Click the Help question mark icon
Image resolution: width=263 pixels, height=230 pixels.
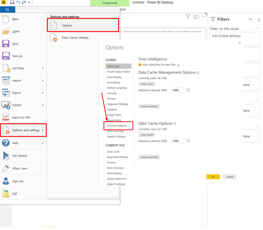[x=6, y=143]
